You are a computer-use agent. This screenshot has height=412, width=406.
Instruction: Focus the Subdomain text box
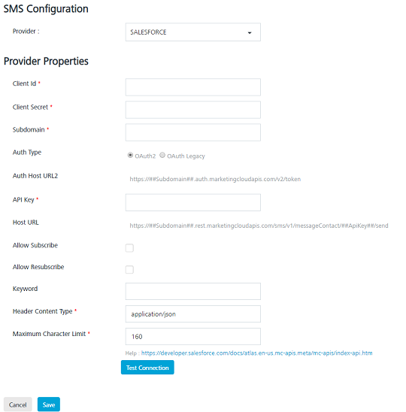pos(193,132)
